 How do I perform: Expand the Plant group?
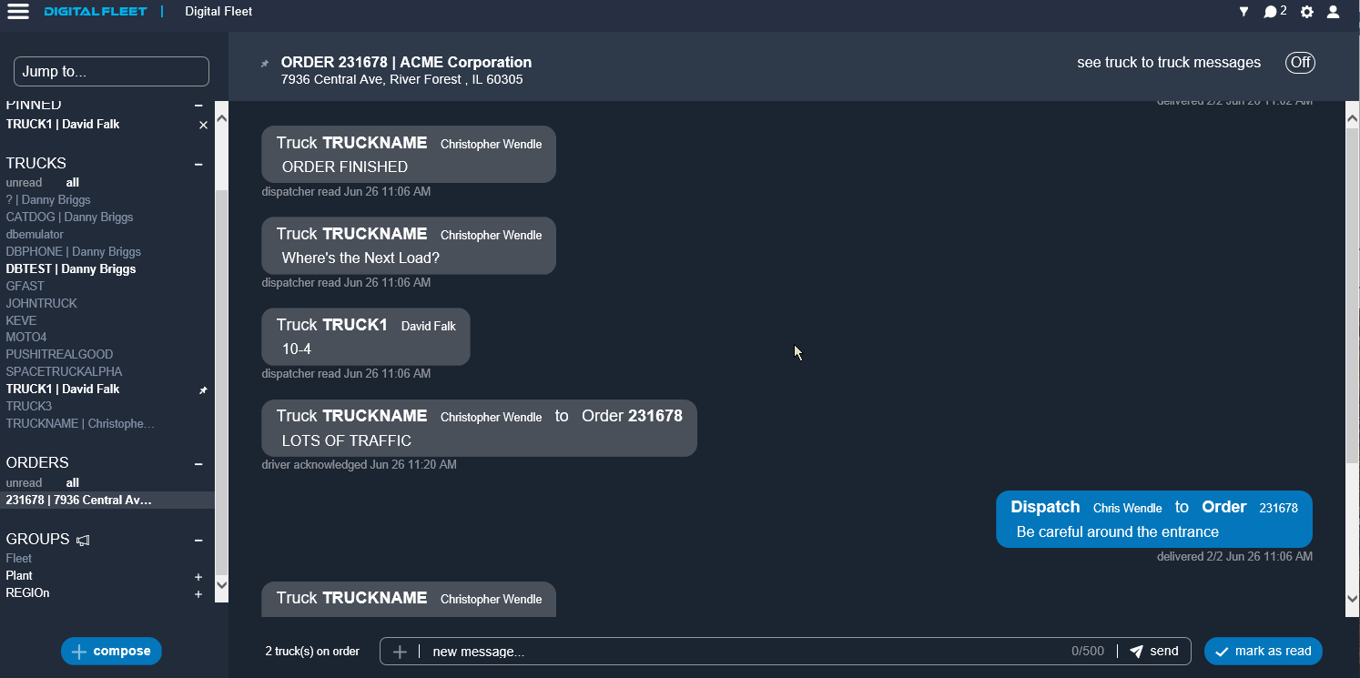pos(198,576)
